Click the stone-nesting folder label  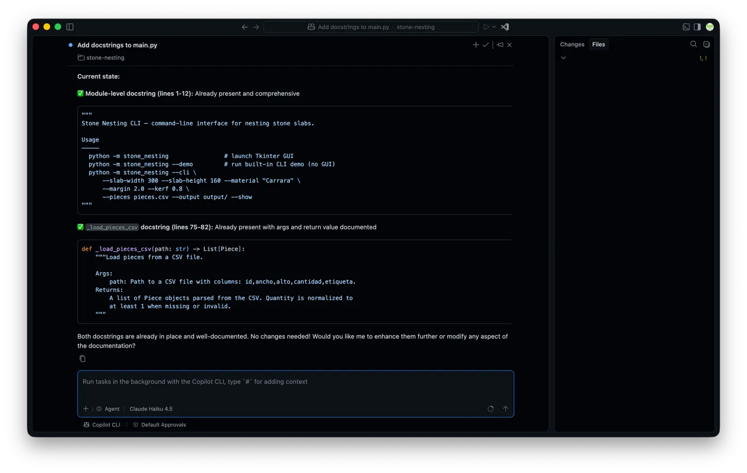click(101, 58)
